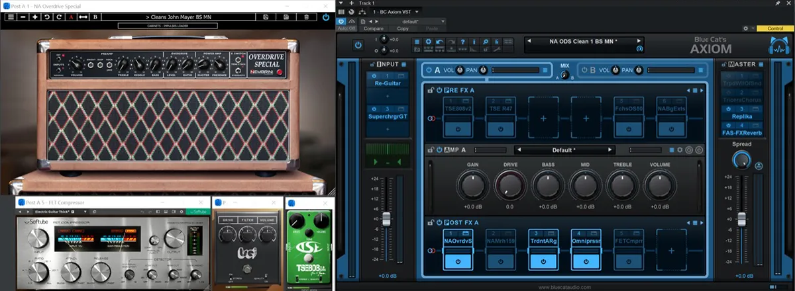Click the plus zoom button in Overdrive Special
795x291 pixels.
(35, 17)
